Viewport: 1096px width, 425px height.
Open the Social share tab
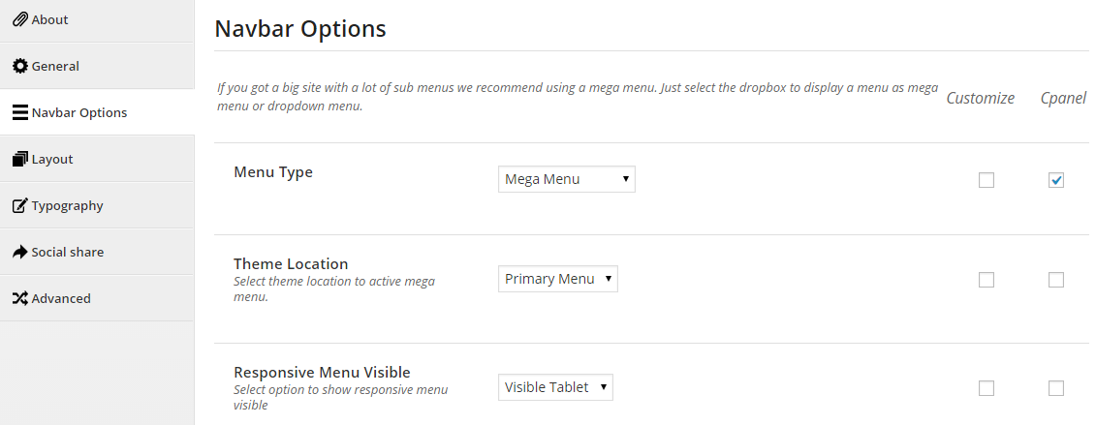[x=97, y=252]
